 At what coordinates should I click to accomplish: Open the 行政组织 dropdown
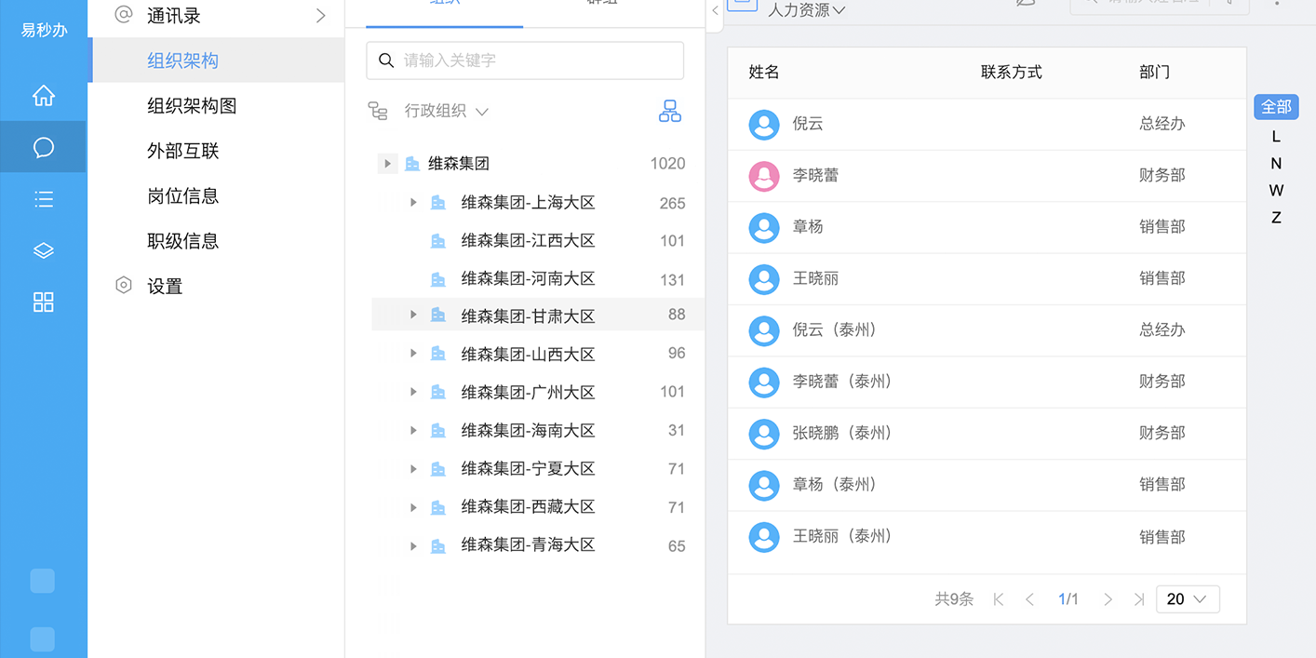[446, 112]
